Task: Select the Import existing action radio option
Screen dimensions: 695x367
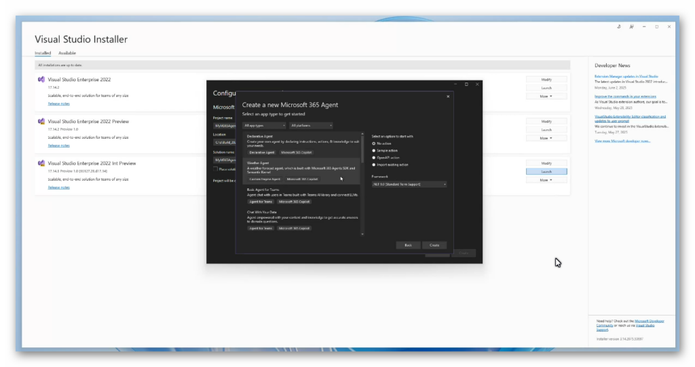Action: point(374,165)
